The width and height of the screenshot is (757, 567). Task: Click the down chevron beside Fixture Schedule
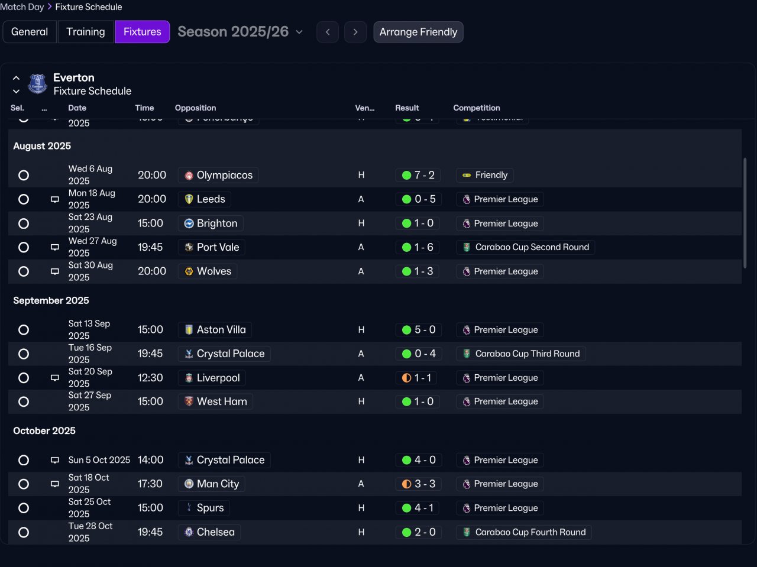(x=16, y=91)
